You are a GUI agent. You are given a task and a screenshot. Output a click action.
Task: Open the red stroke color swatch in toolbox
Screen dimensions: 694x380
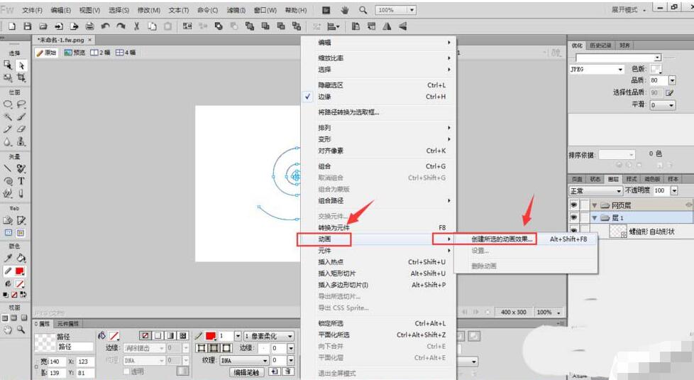click(19, 271)
